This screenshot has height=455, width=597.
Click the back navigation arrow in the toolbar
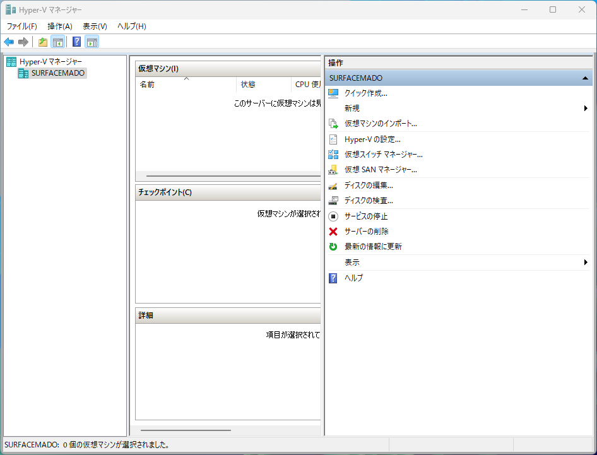(8, 42)
